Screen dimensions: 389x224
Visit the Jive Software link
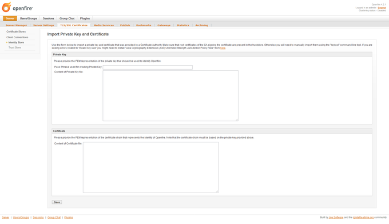pos(336,218)
